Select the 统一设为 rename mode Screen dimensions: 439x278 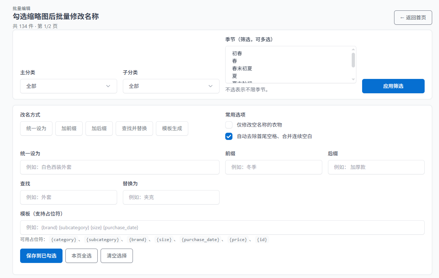pos(36,128)
